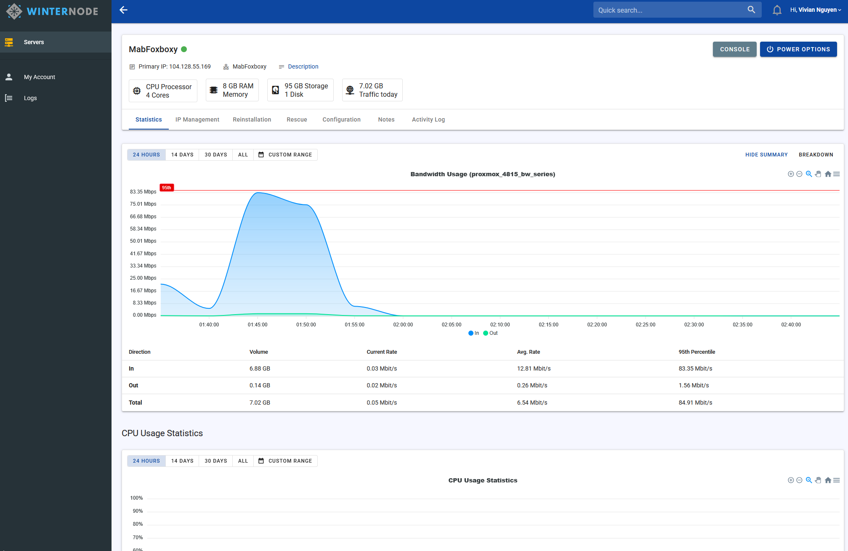This screenshot has width=848, height=551.
Task: Open the CPU chart hamburger menu
Action: [x=837, y=480]
